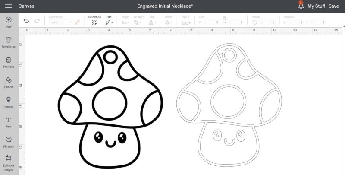Click the Save button

click(x=333, y=6)
